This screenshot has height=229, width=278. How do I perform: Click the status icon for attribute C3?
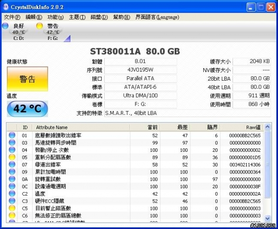tap(12, 201)
